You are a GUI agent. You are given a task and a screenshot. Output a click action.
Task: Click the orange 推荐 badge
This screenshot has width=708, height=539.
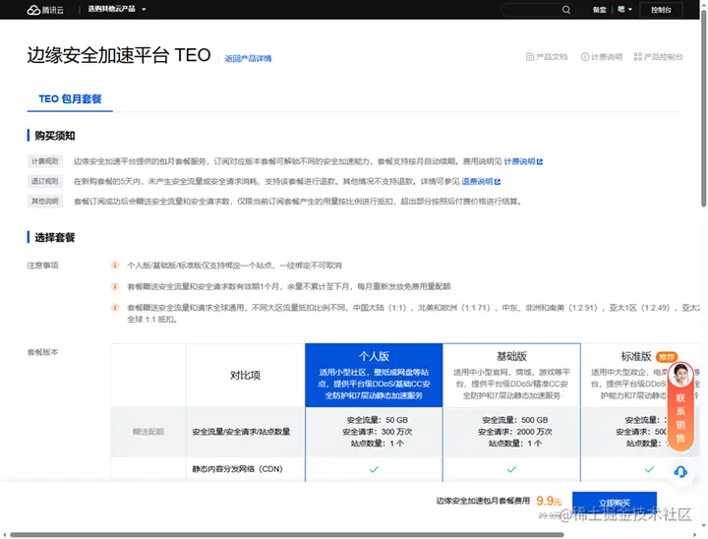tap(666, 357)
